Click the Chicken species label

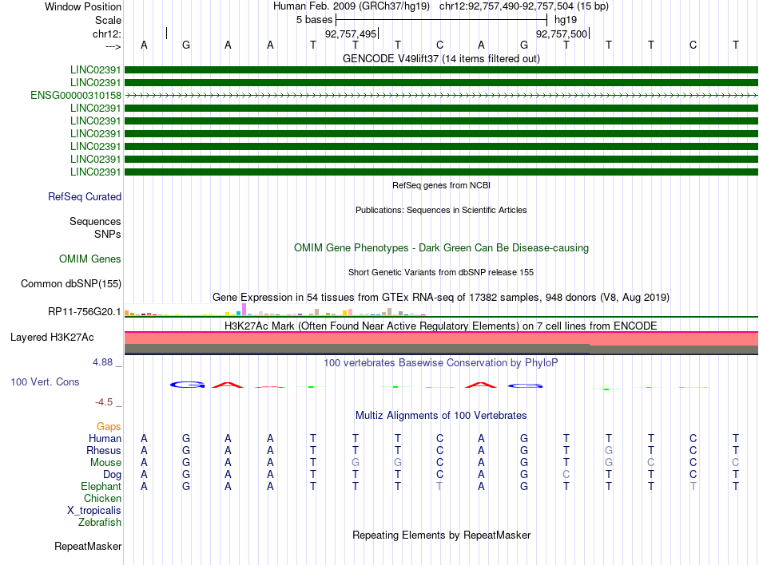click(102, 498)
